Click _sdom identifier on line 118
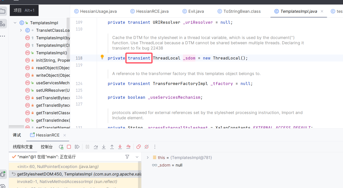The height and width of the screenshot is (188, 343). 189,58
